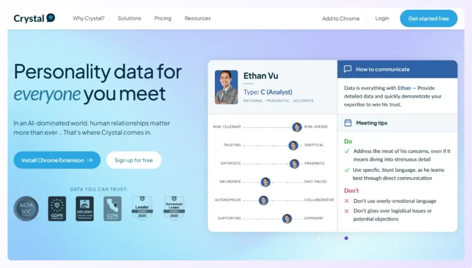Click the arrow in Install Chrome Extension button
The image size is (472, 268).
(90, 160)
